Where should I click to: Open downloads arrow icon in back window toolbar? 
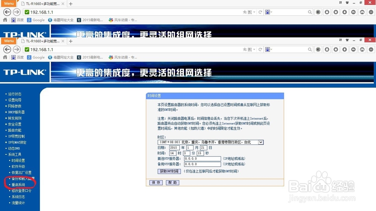click(x=344, y=12)
